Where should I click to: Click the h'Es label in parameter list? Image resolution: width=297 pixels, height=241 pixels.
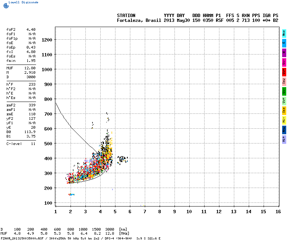(x=11, y=98)
